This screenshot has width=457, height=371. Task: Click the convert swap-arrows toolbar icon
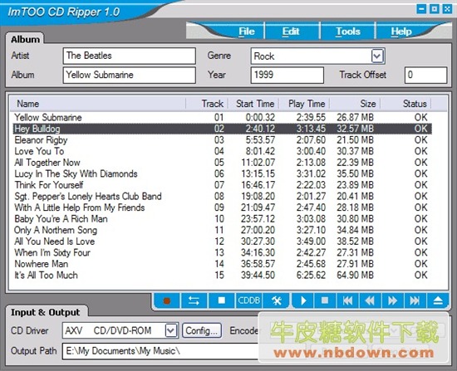coord(194,300)
